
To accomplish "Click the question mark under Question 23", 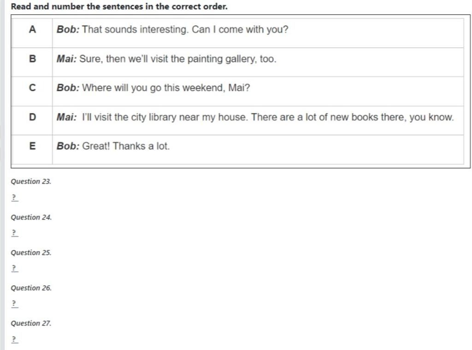I will [x=14, y=198].
